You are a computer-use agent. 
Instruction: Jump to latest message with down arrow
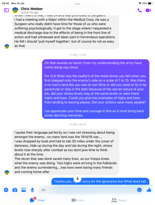(77, 178)
